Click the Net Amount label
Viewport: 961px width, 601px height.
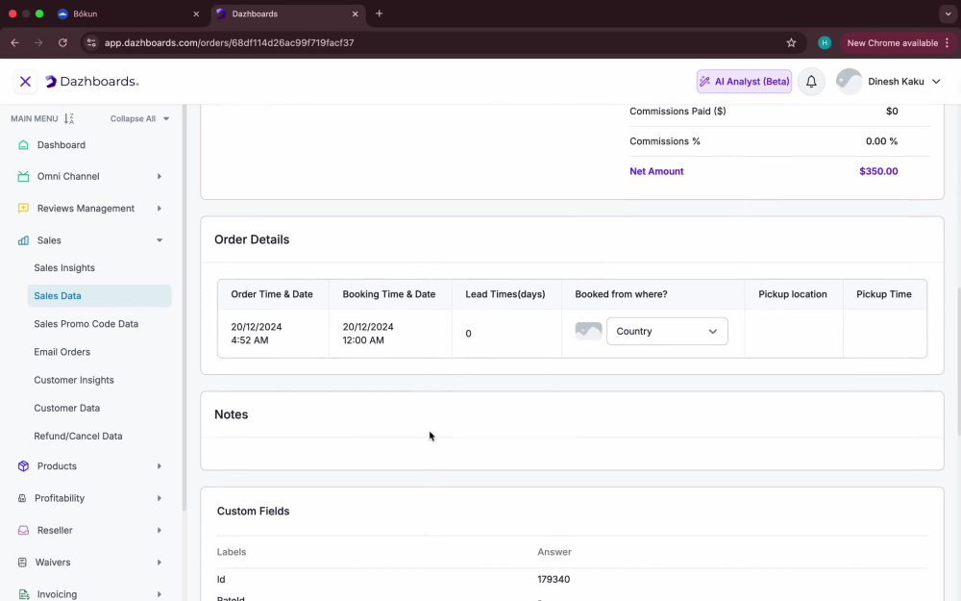coord(656,171)
